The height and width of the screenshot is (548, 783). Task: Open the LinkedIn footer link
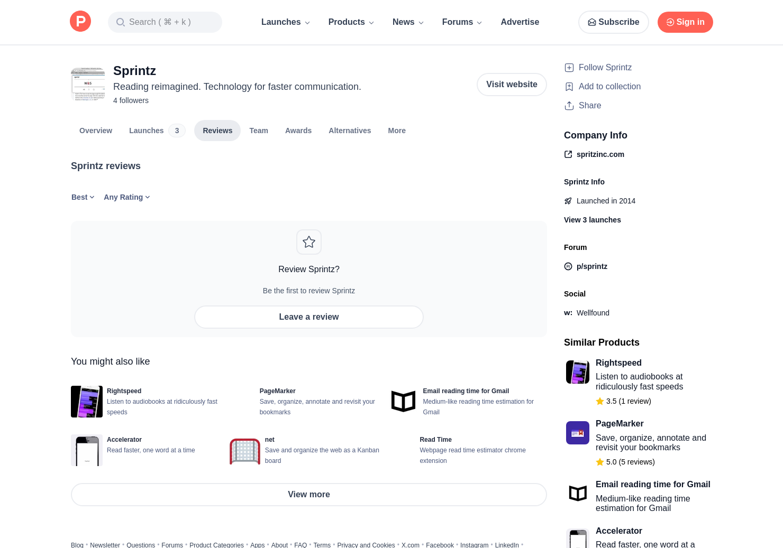(507, 545)
